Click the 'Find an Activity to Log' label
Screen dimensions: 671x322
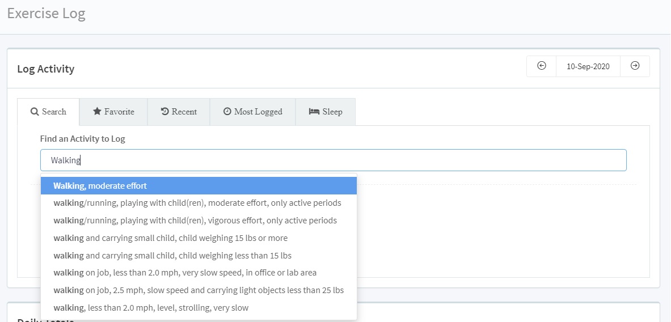(x=83, y=138)
